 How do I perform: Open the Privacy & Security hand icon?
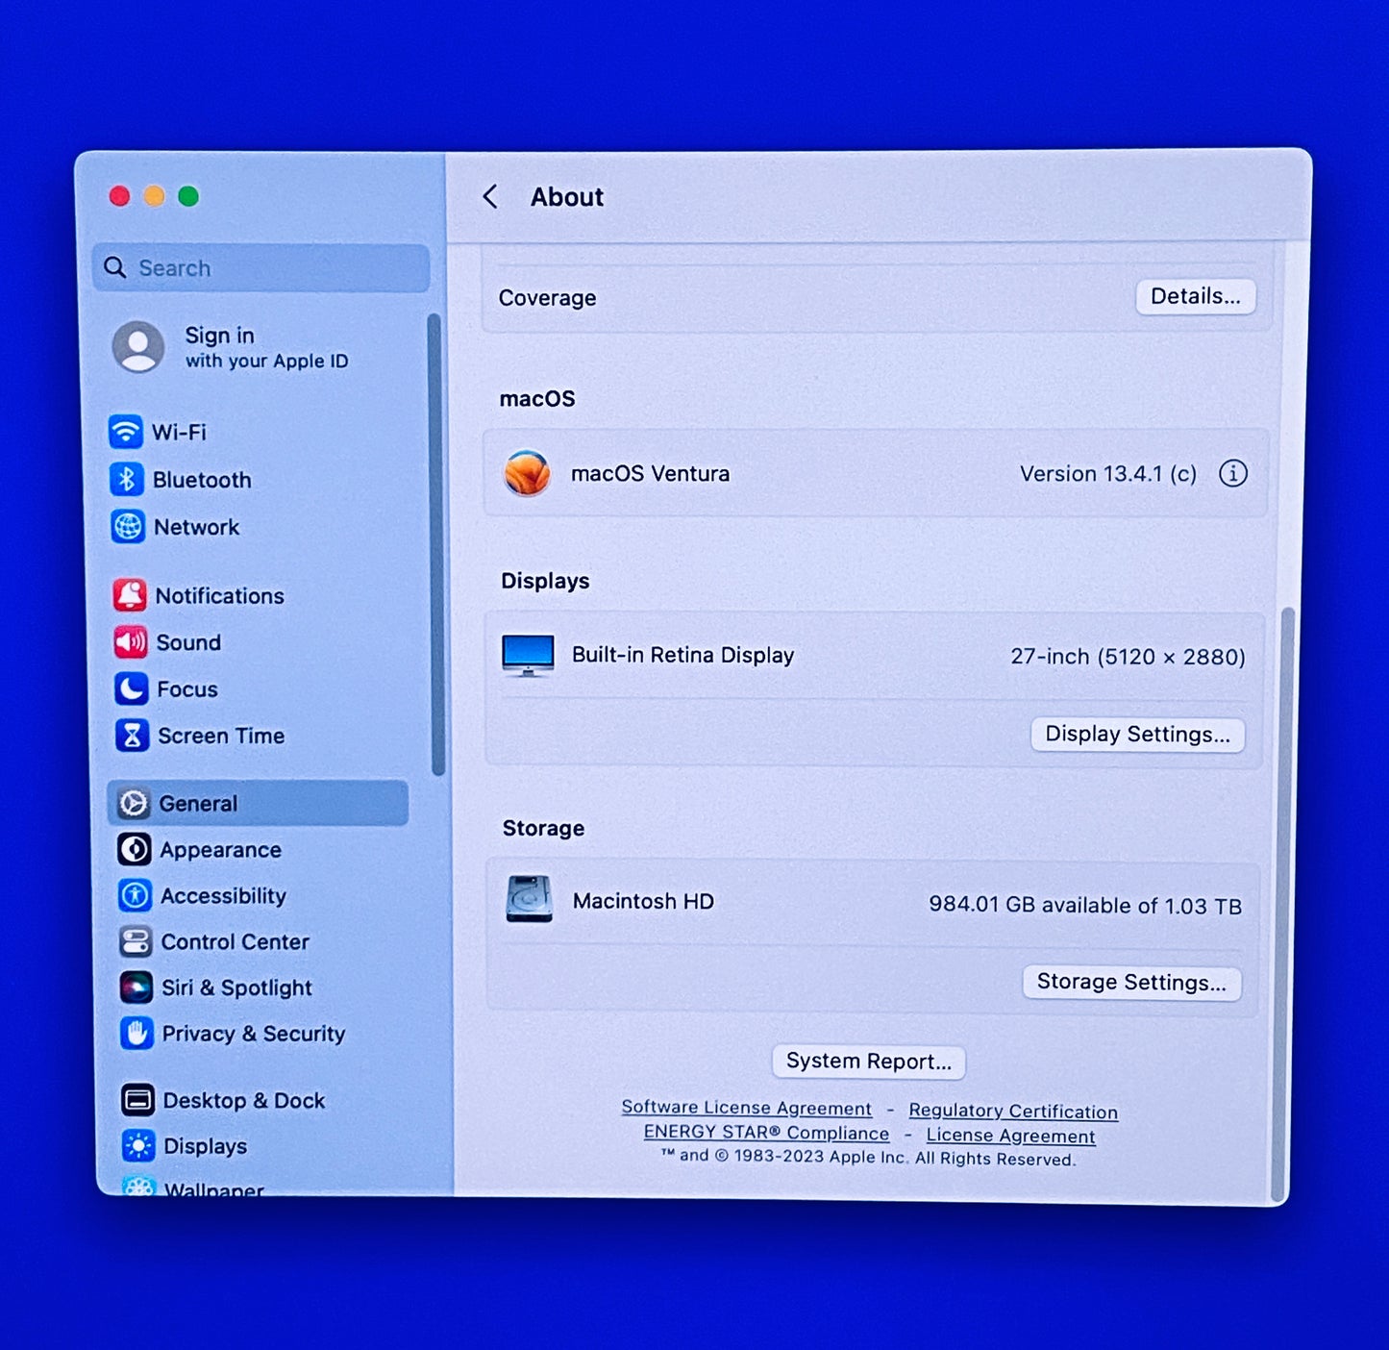pyautogui.click(x=137, y=1034)
